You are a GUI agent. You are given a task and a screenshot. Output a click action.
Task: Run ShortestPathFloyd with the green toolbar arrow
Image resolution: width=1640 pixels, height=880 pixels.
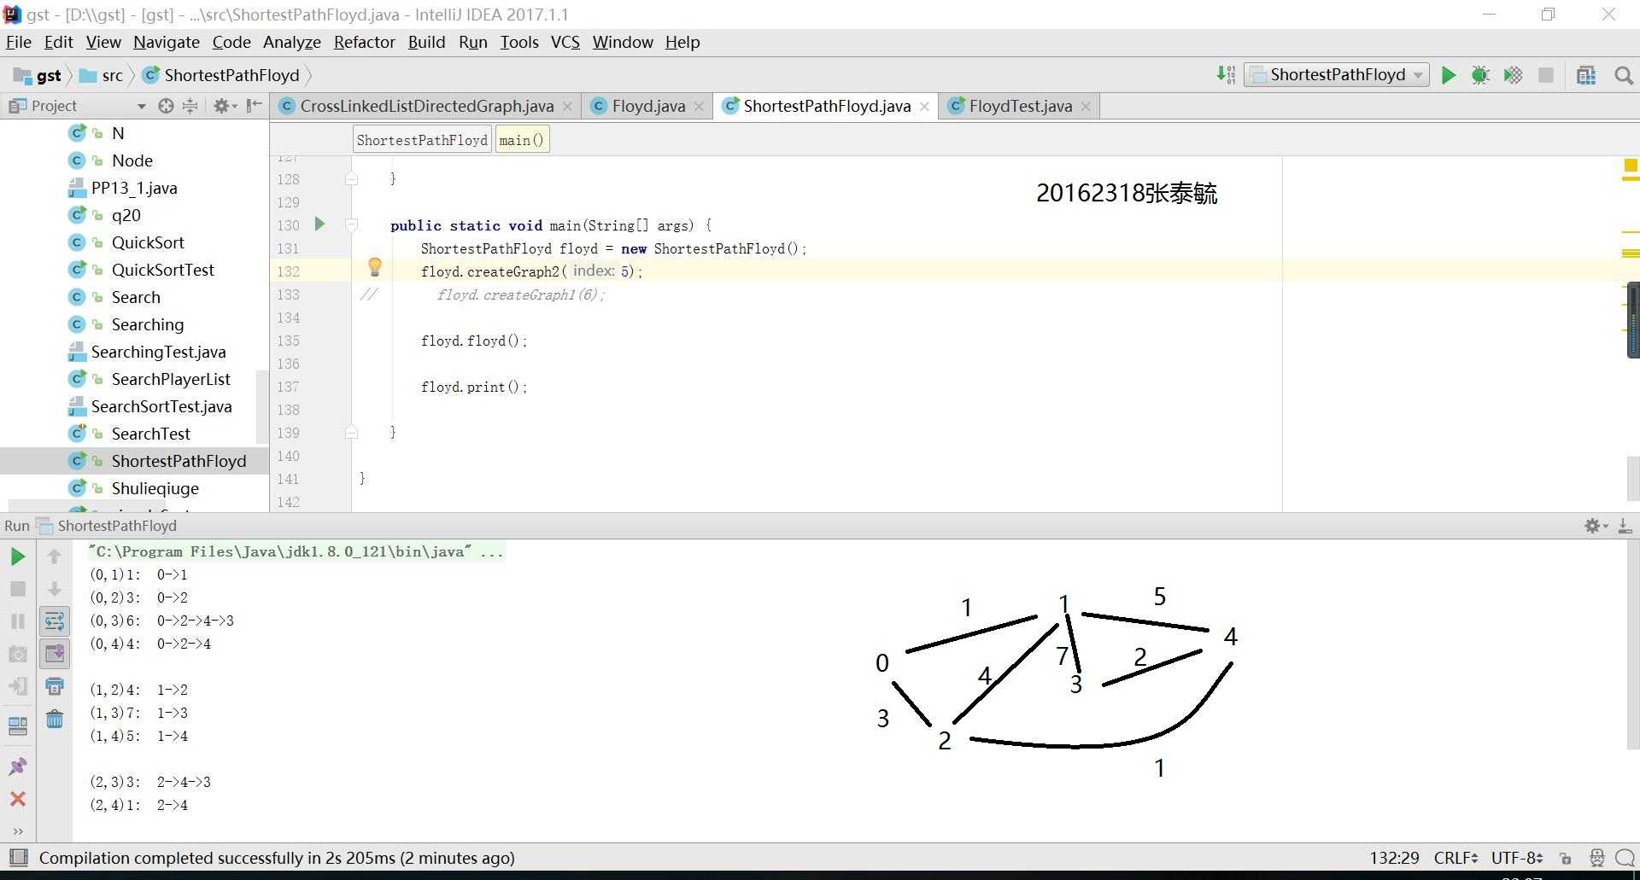[x=1449, y=75]
